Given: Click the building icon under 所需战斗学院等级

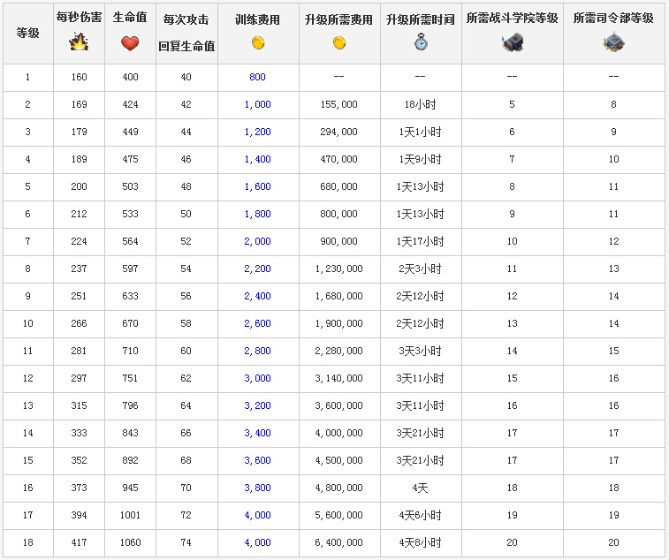Looking at the screenshot, I should coord(512,42).
